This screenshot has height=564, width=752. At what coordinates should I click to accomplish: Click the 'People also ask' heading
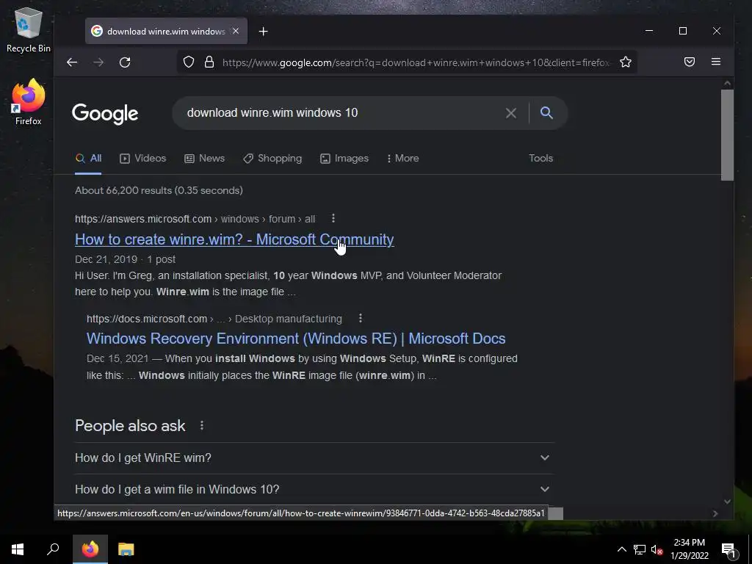[x=130, y=425]
